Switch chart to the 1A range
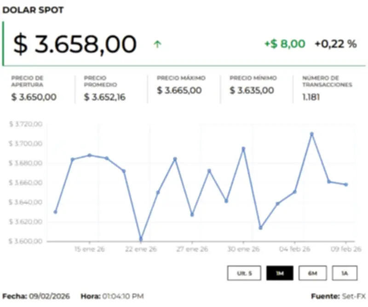The image size is (368, 307). (x=345, y=273)
